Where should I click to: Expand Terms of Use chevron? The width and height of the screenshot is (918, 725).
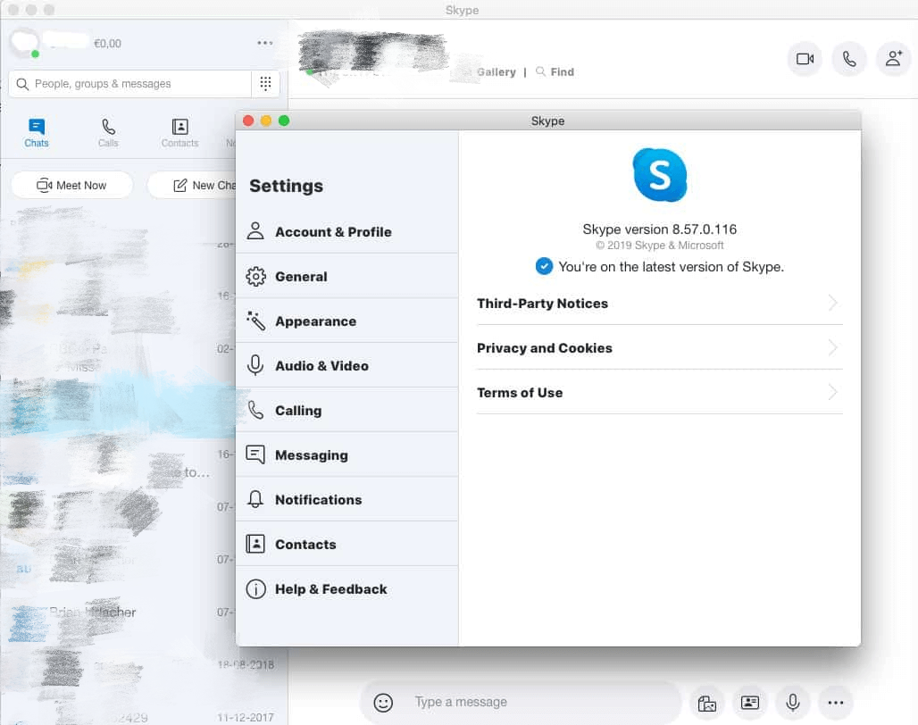pos(832,392)
